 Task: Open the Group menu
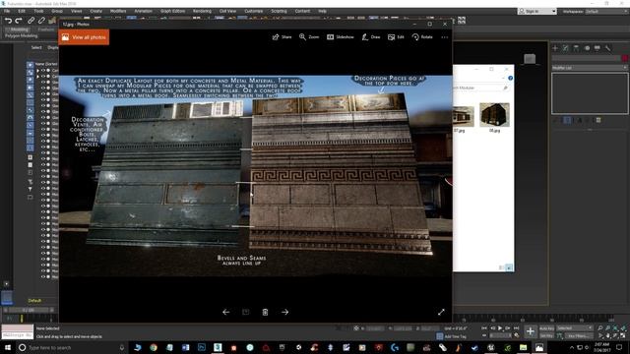pos(57,11)
